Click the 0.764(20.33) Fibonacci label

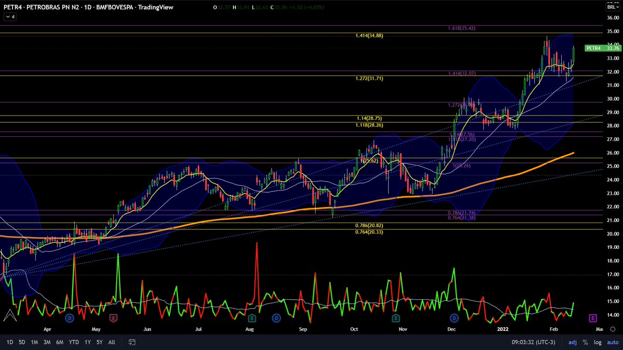click(369, 232)
